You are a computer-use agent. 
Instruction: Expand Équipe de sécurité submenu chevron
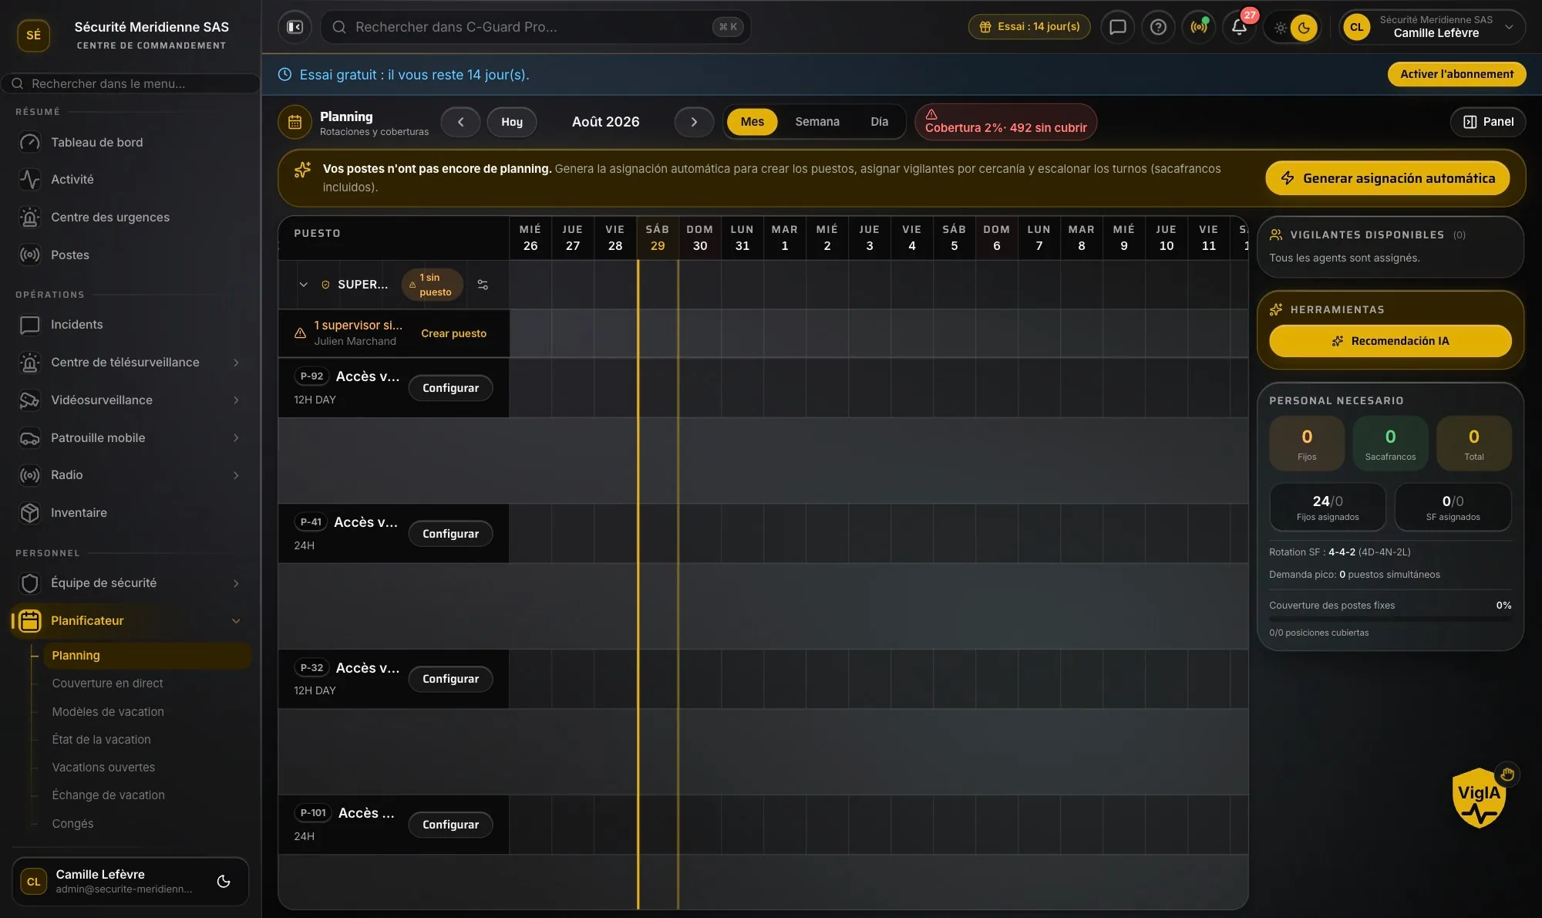tap(236, 583)
